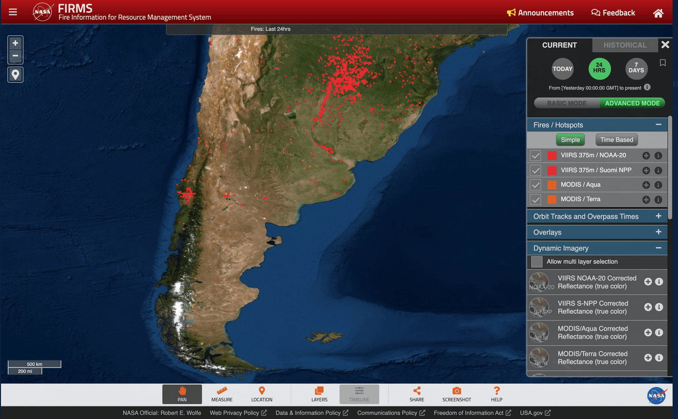Viewport: 678px width, 419px height.
Task: Select the Current tab
Action: click(x=560, y=45)
